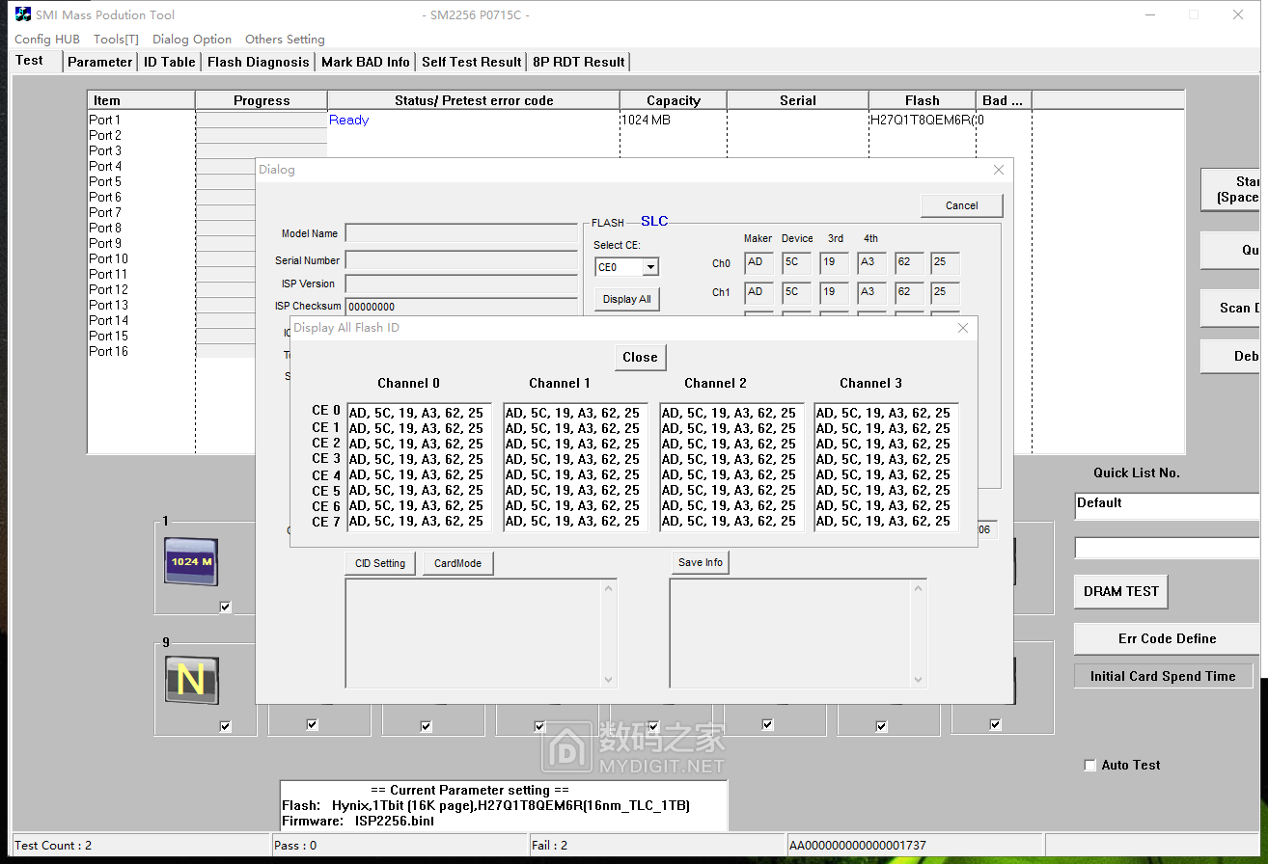Image resolution: width=1268 pixels, height=864 pixels.
Task: Click the Serial Number field
Action: [461, 260]
